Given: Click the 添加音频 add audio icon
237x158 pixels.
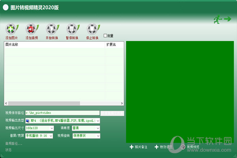Looking at the screenshot, I should tap(32, 29).
